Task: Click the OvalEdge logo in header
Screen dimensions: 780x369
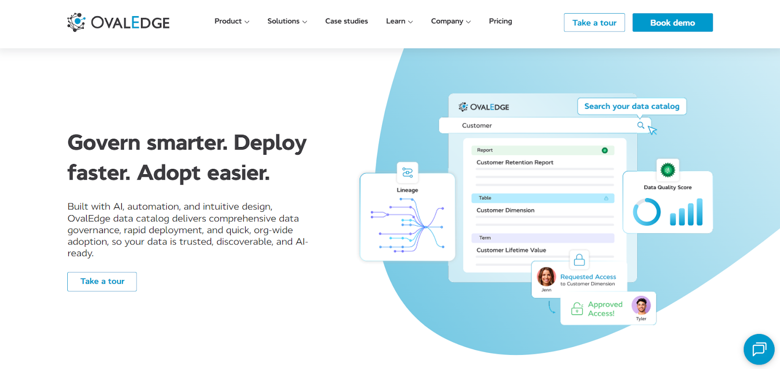Action: pos(118,22)
